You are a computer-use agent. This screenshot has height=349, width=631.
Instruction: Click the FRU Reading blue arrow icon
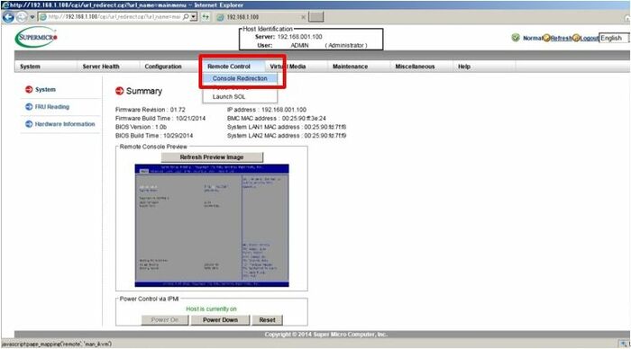[29, 106]
